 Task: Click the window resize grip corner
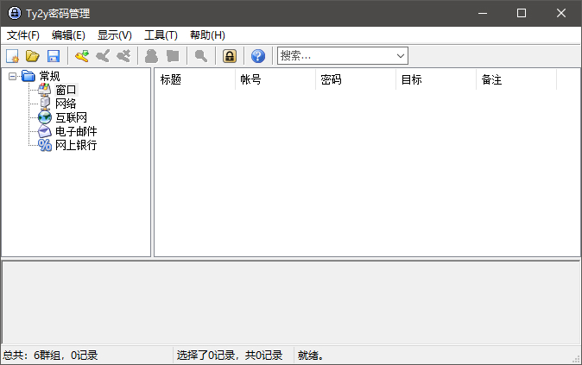click(577, 359)
